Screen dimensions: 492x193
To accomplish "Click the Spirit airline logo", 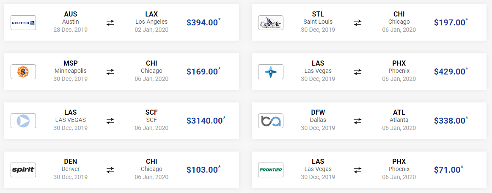I will pos(23,170).
